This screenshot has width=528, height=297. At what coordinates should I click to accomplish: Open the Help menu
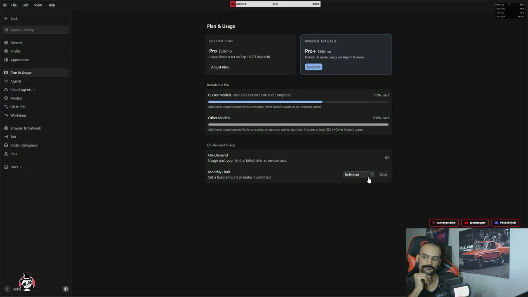51,5
